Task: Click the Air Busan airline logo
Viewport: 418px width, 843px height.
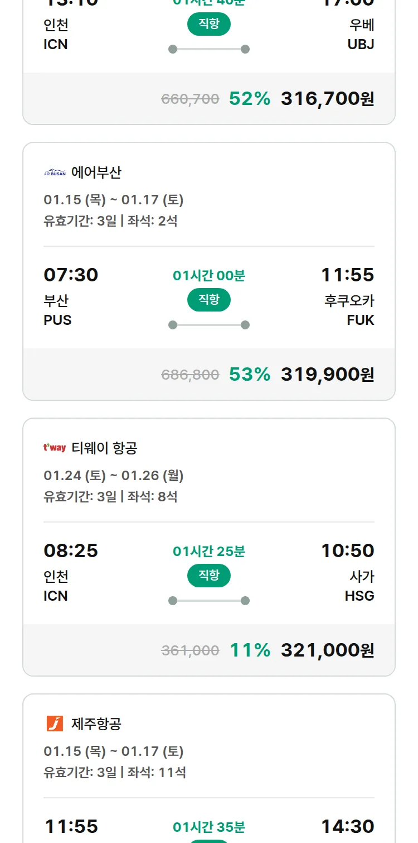Action: [55, 173]
